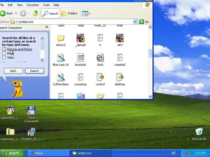Click search options scroll down arrow
The width and height of the screenshot is (210, 157).
click(42, 60)
